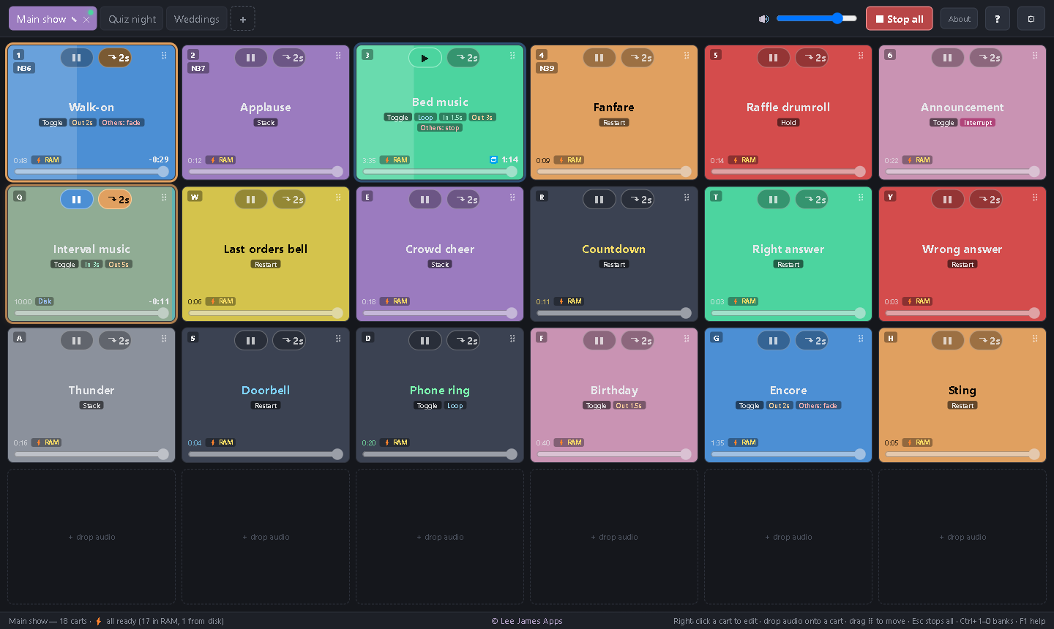Click drag handle on Phone ring cart
This screenshot has height=629, width=1054.
(x=512, y=339)
